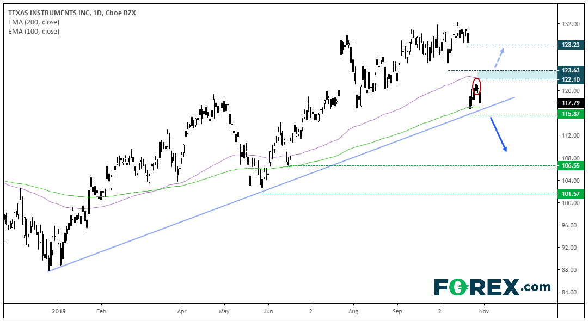This screenshot has width=588, height=321.
Task: Click the 88.00 price axis value
Action: (x=571, y=270)
